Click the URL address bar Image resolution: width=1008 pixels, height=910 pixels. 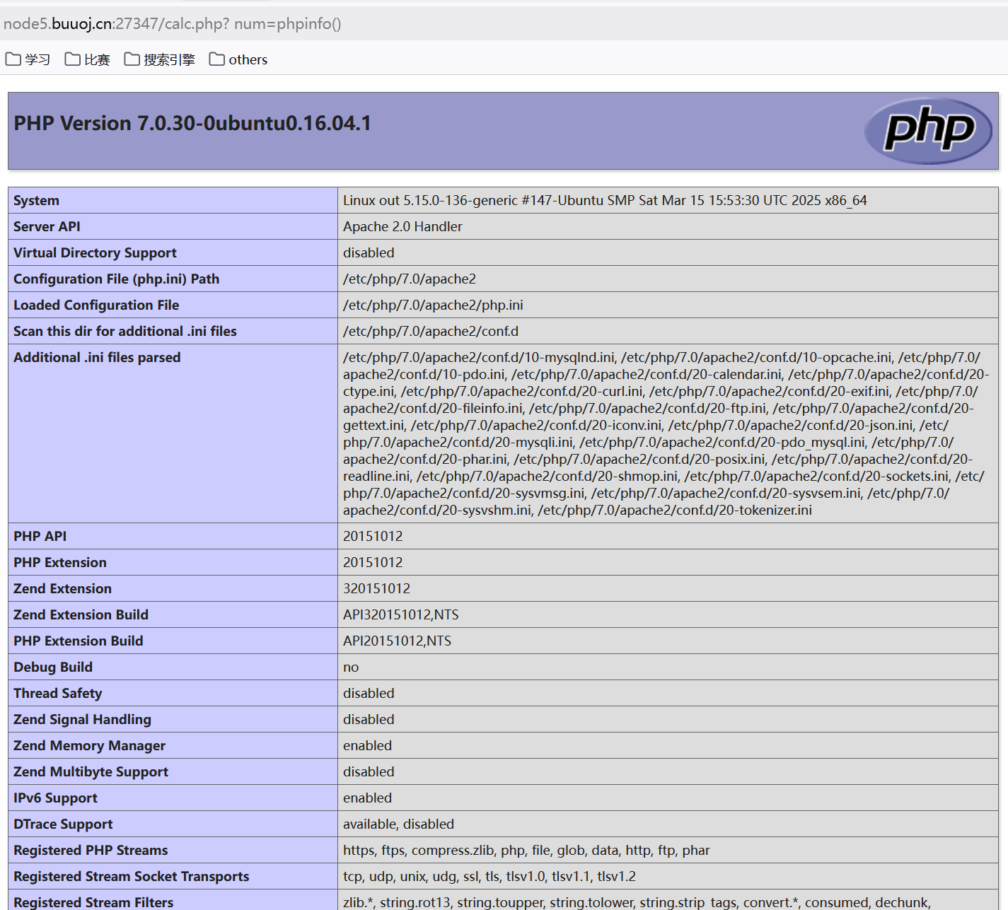[504, 24]
